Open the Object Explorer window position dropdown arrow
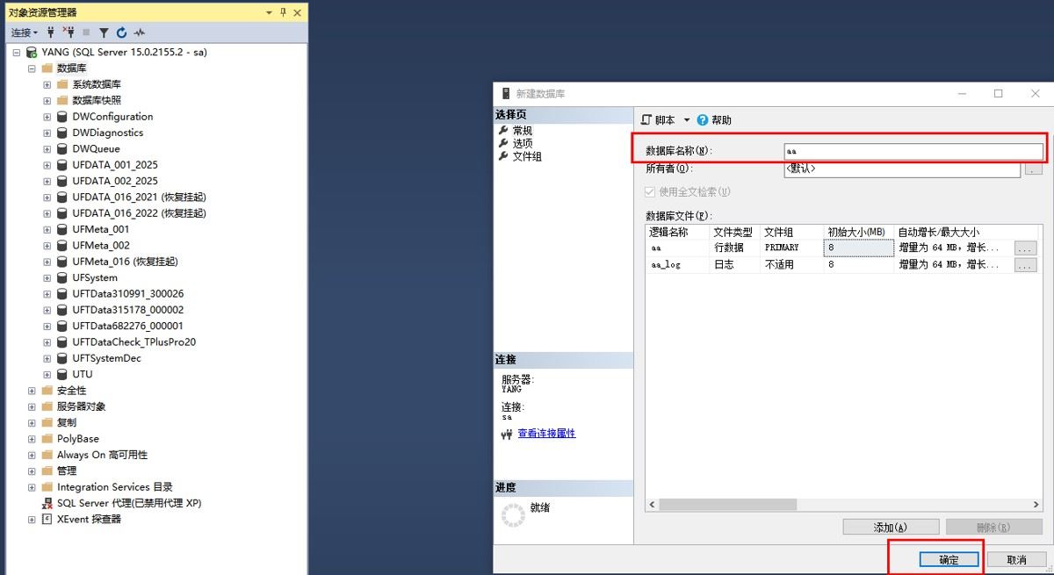The height and width of the screenshot is (575, 1054). click(269, 12)
